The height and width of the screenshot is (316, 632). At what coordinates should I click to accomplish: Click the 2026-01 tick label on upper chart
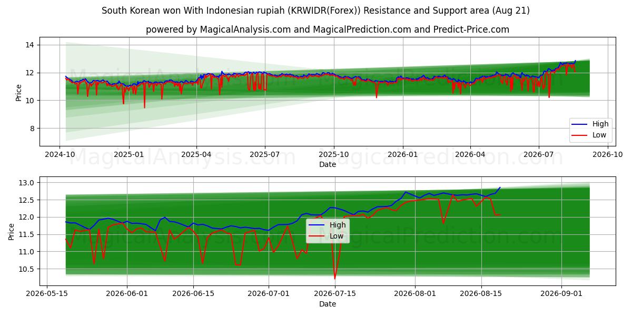tap(402, 155)
